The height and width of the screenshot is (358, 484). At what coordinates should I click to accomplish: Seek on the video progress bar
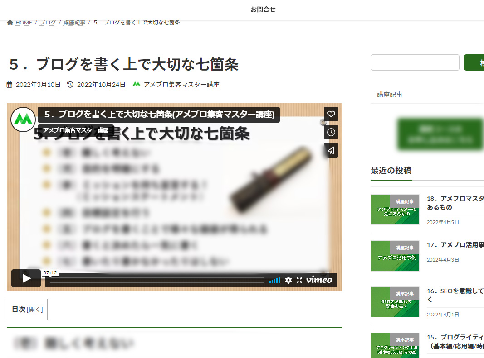157,280
